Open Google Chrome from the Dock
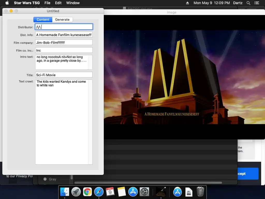 click(87, 192)
